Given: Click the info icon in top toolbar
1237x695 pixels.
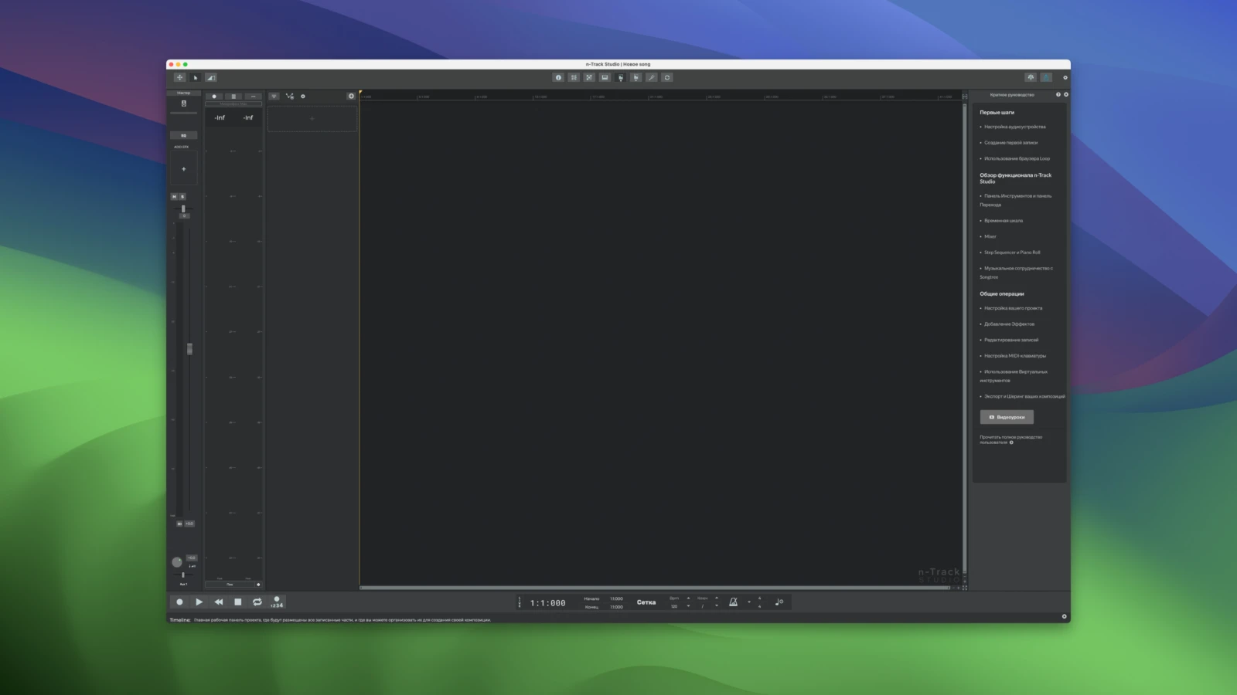Looking at the screenshot, I should coord(558,77).
